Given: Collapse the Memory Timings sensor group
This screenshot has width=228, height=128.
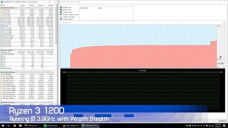Looking at the screenshot, I should point(7,50).
